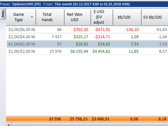Click bb/100 value 11,85
This screenshot has width=168, height=126.
pyautogui.click(x=134, y=51)
